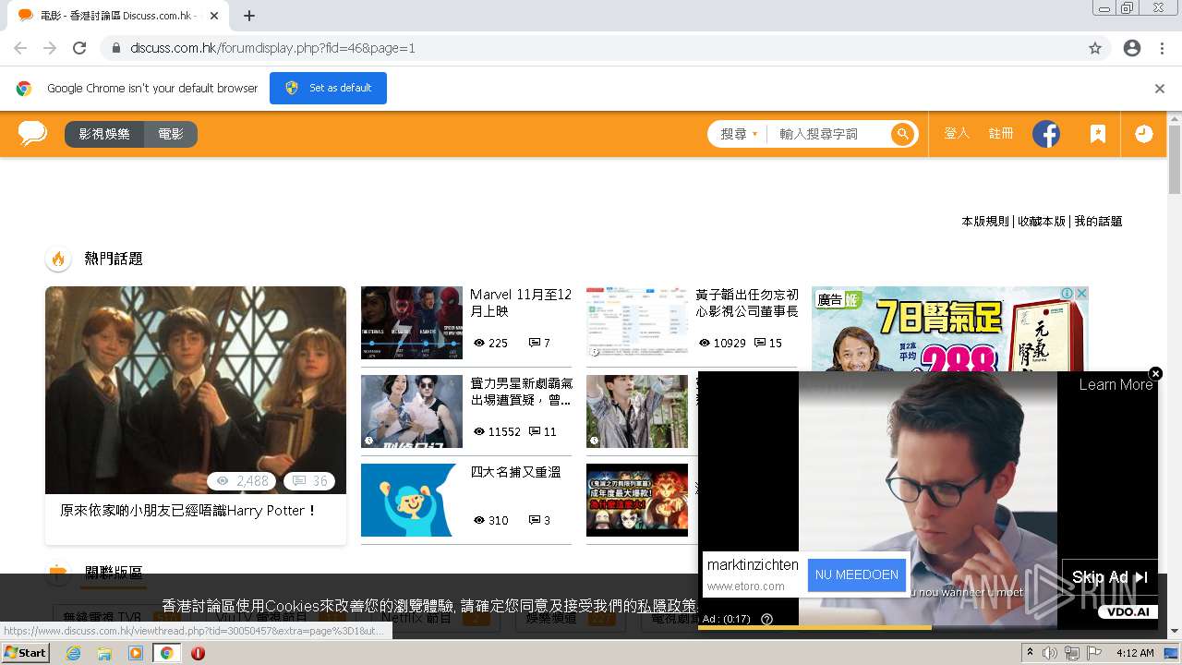Click the taskbar clock showing 4:12 AM
1182x665 pixels.
tap(1135, 653)
